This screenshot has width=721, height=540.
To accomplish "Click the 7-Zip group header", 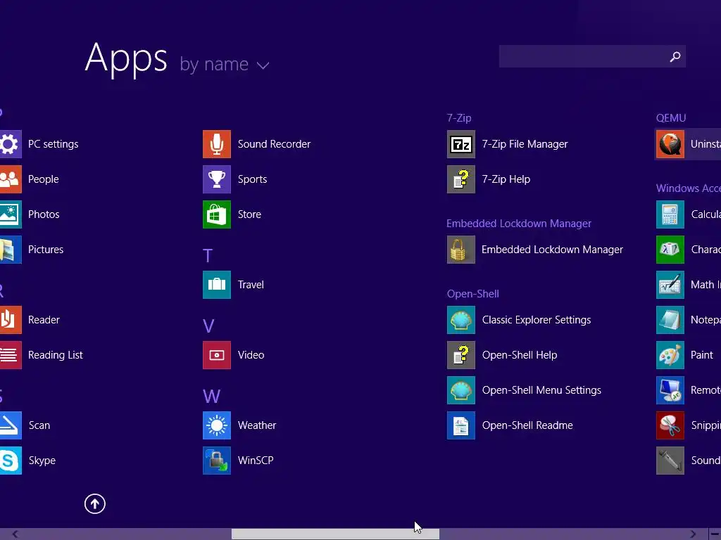I will [x=459, y=118].
